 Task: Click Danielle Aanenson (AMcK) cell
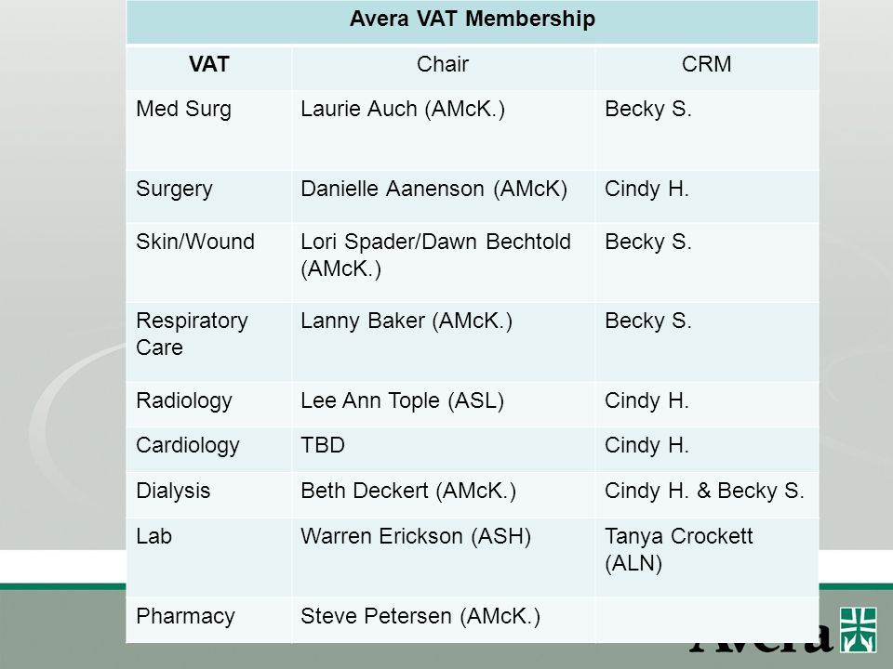coord(434,189)
